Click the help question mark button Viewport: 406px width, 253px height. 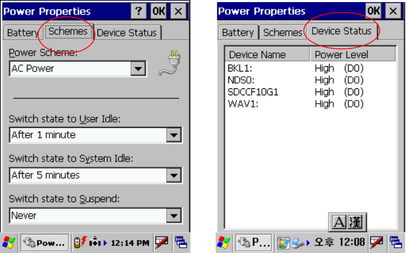(139, 11)
